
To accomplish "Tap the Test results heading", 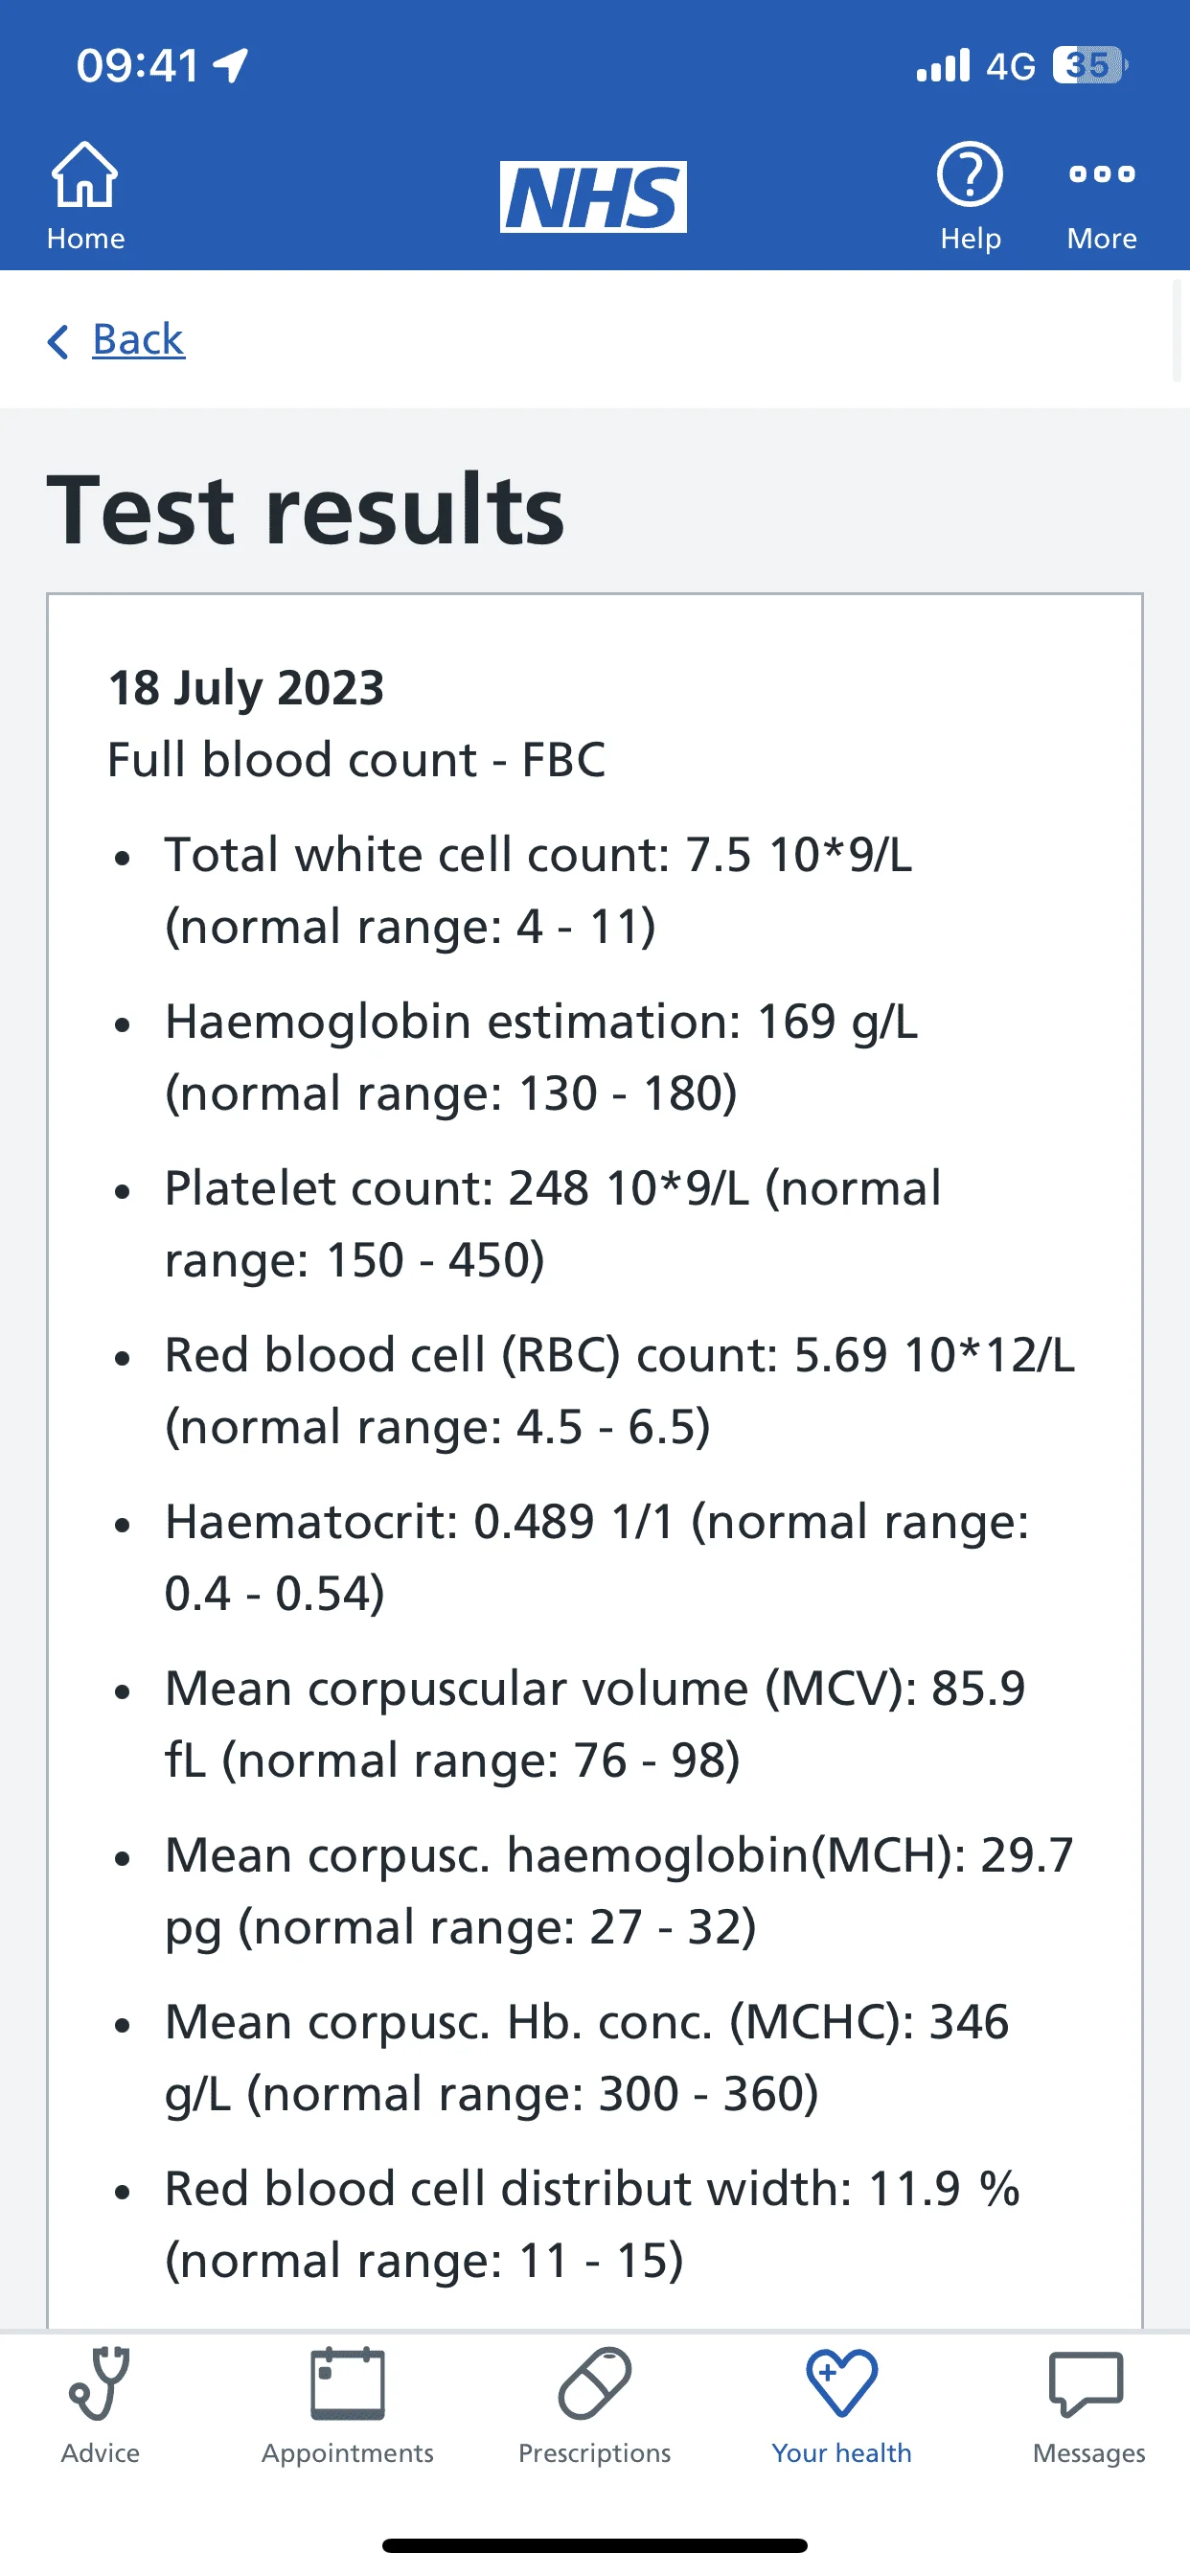I will pyautogui.click(x=306, y=510).
